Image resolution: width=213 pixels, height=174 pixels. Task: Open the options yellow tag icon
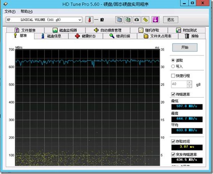point(145,20)
